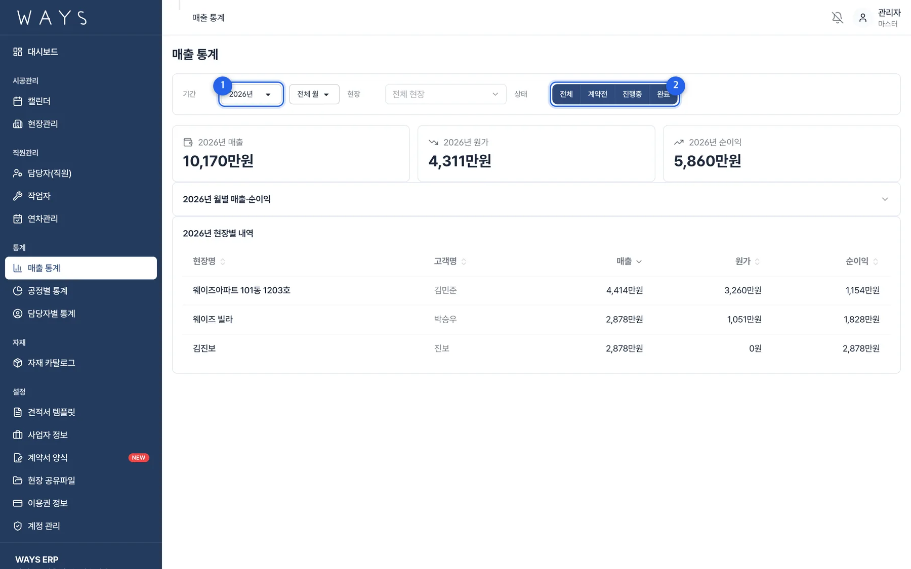The width and height of the screenshot is (911, 569).
Task: Open the admin user profile icon
Action: point(863,18)
